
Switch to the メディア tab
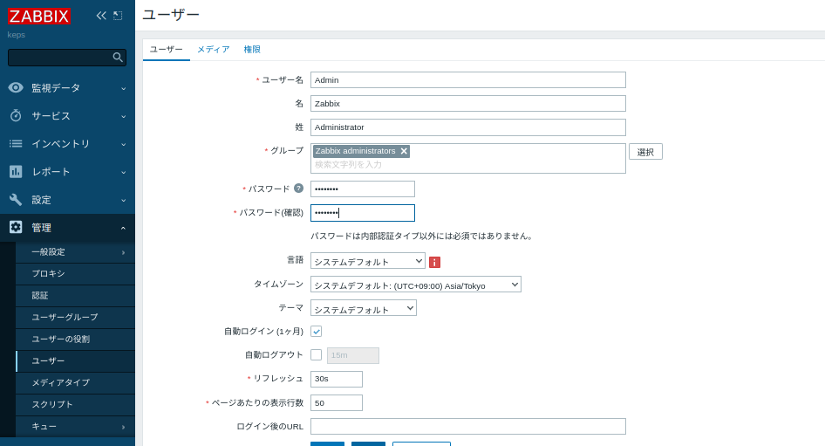213,49
